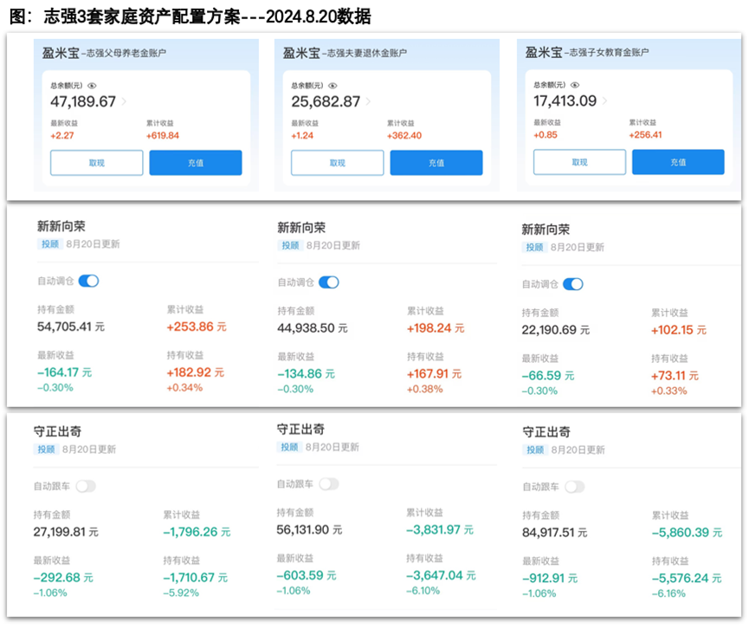Click cumulative return +102.15 元
Image resolution: width=749 pixels, height=628 pixels.
(679, 330)
